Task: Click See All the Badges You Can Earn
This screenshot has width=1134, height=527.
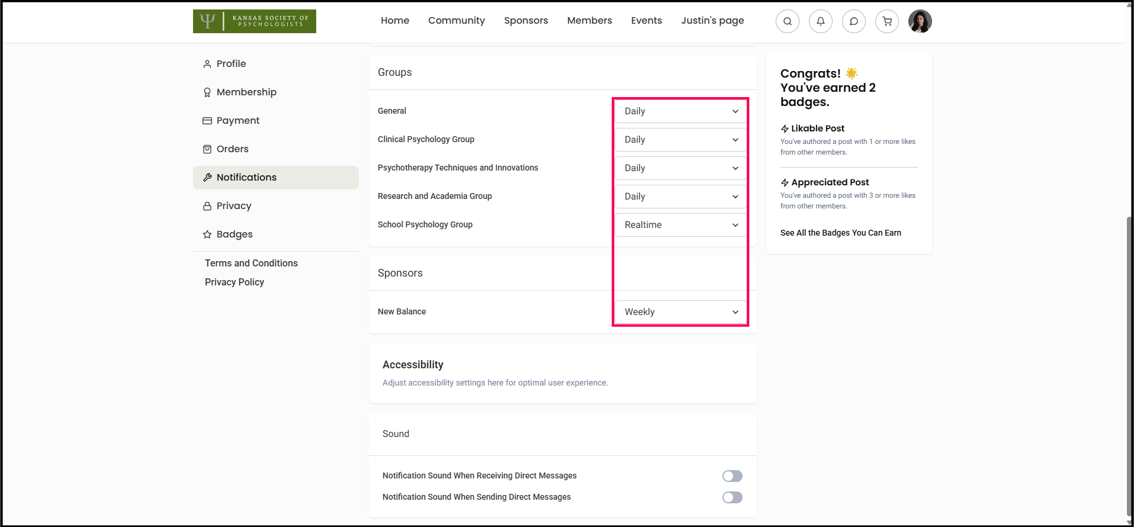Action: click(840, 233)
